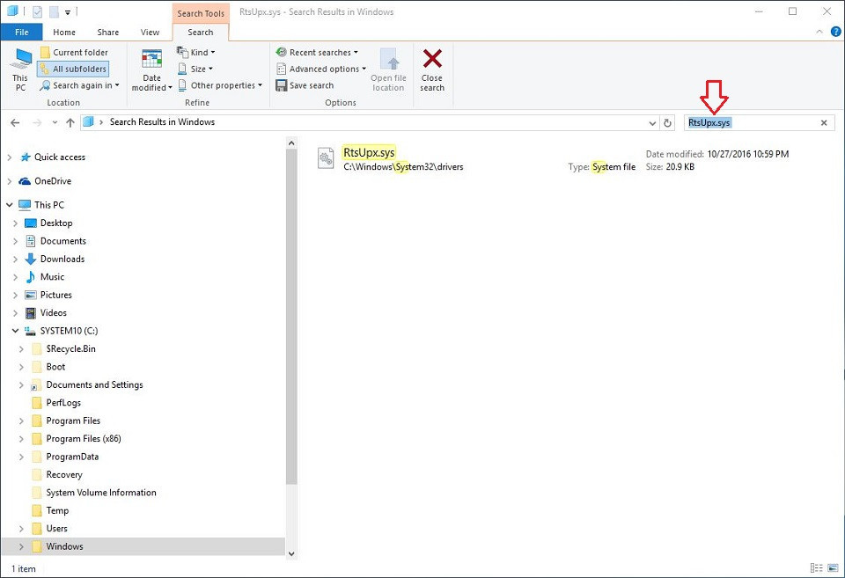Click Save search button
845x578 pixels.
(x=305, y=85)
